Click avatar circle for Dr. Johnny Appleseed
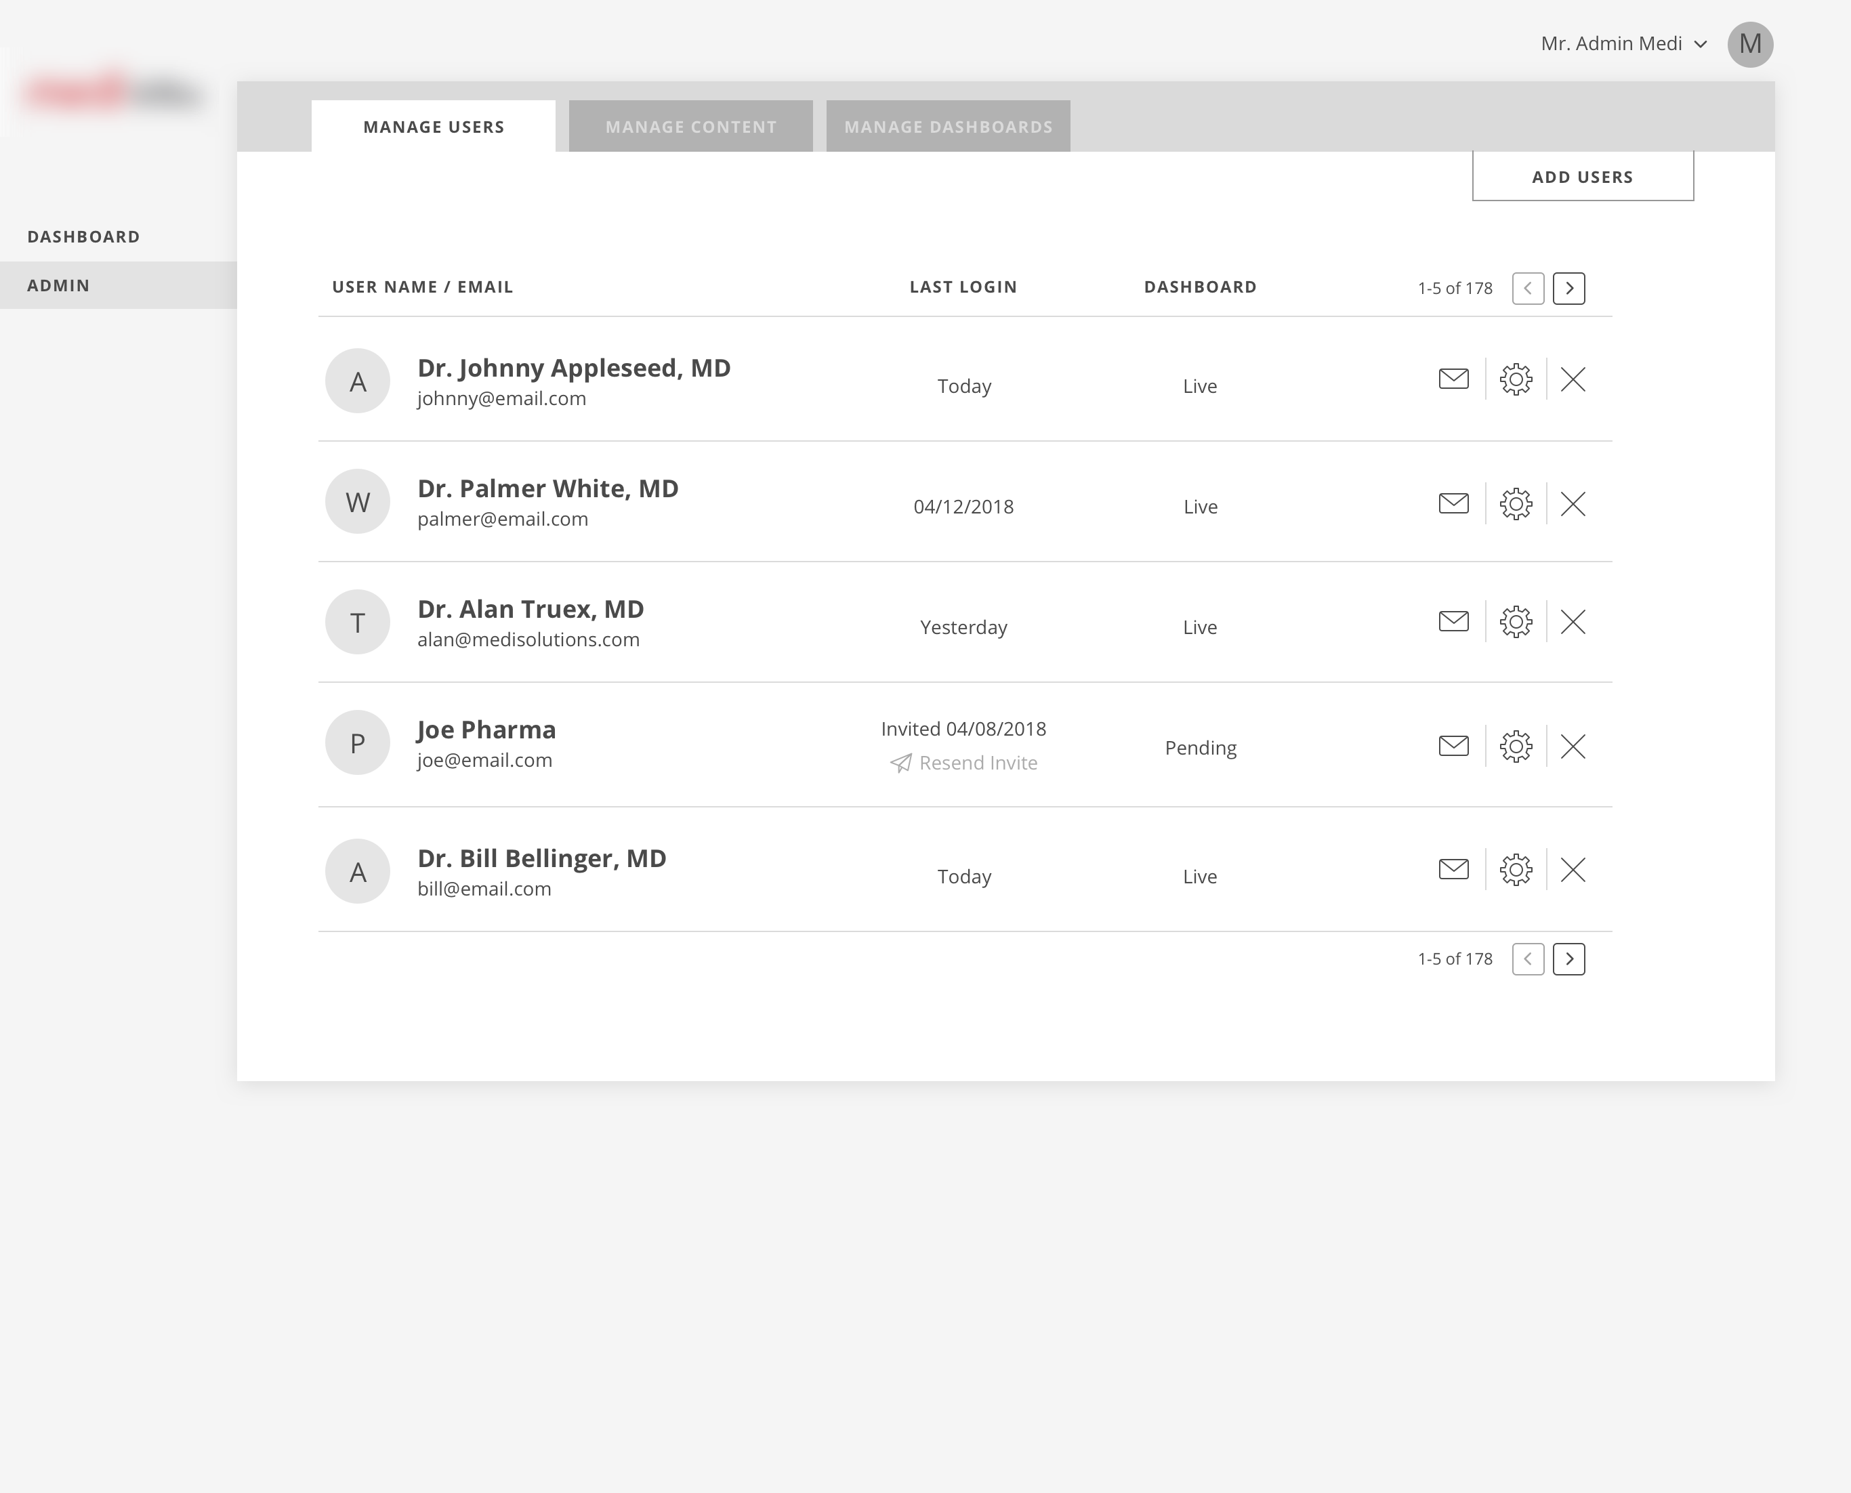This screenshot has height=1493, width=1851. 358,381
